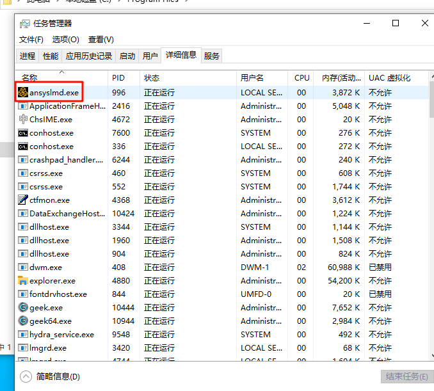Click the dwm.exe process icon
Image resolution: width=434 pixels, height=391 pixels.
click(23, 267)
